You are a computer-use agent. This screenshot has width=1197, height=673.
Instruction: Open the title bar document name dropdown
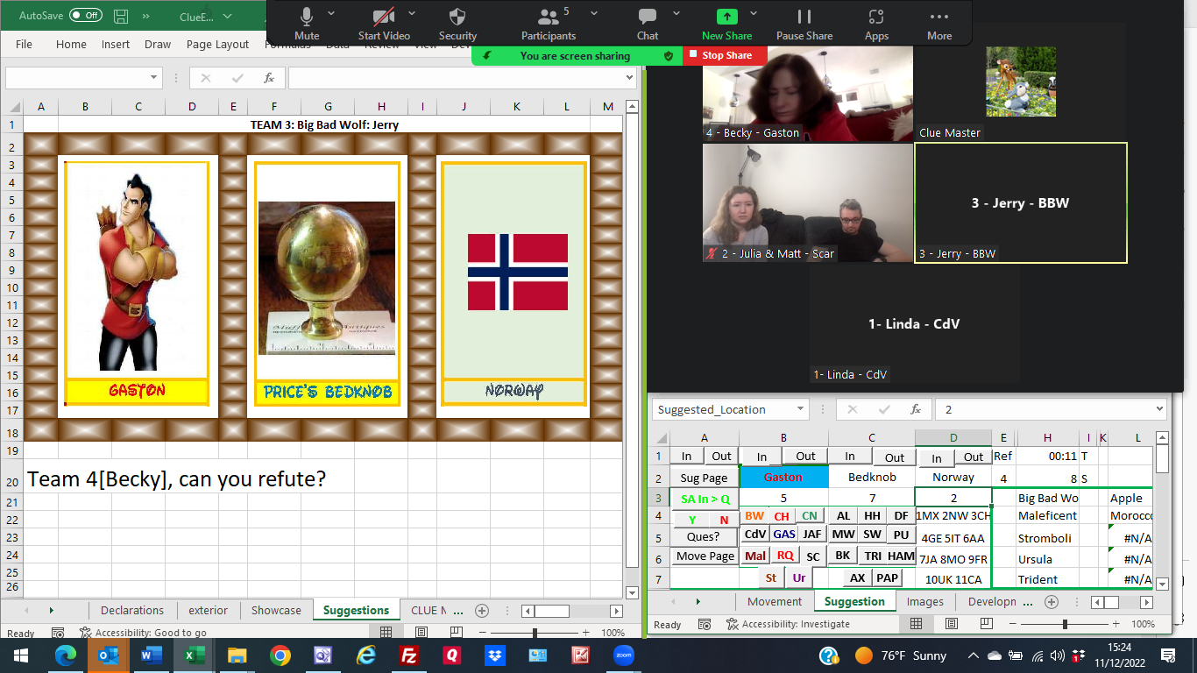point(228,16)
